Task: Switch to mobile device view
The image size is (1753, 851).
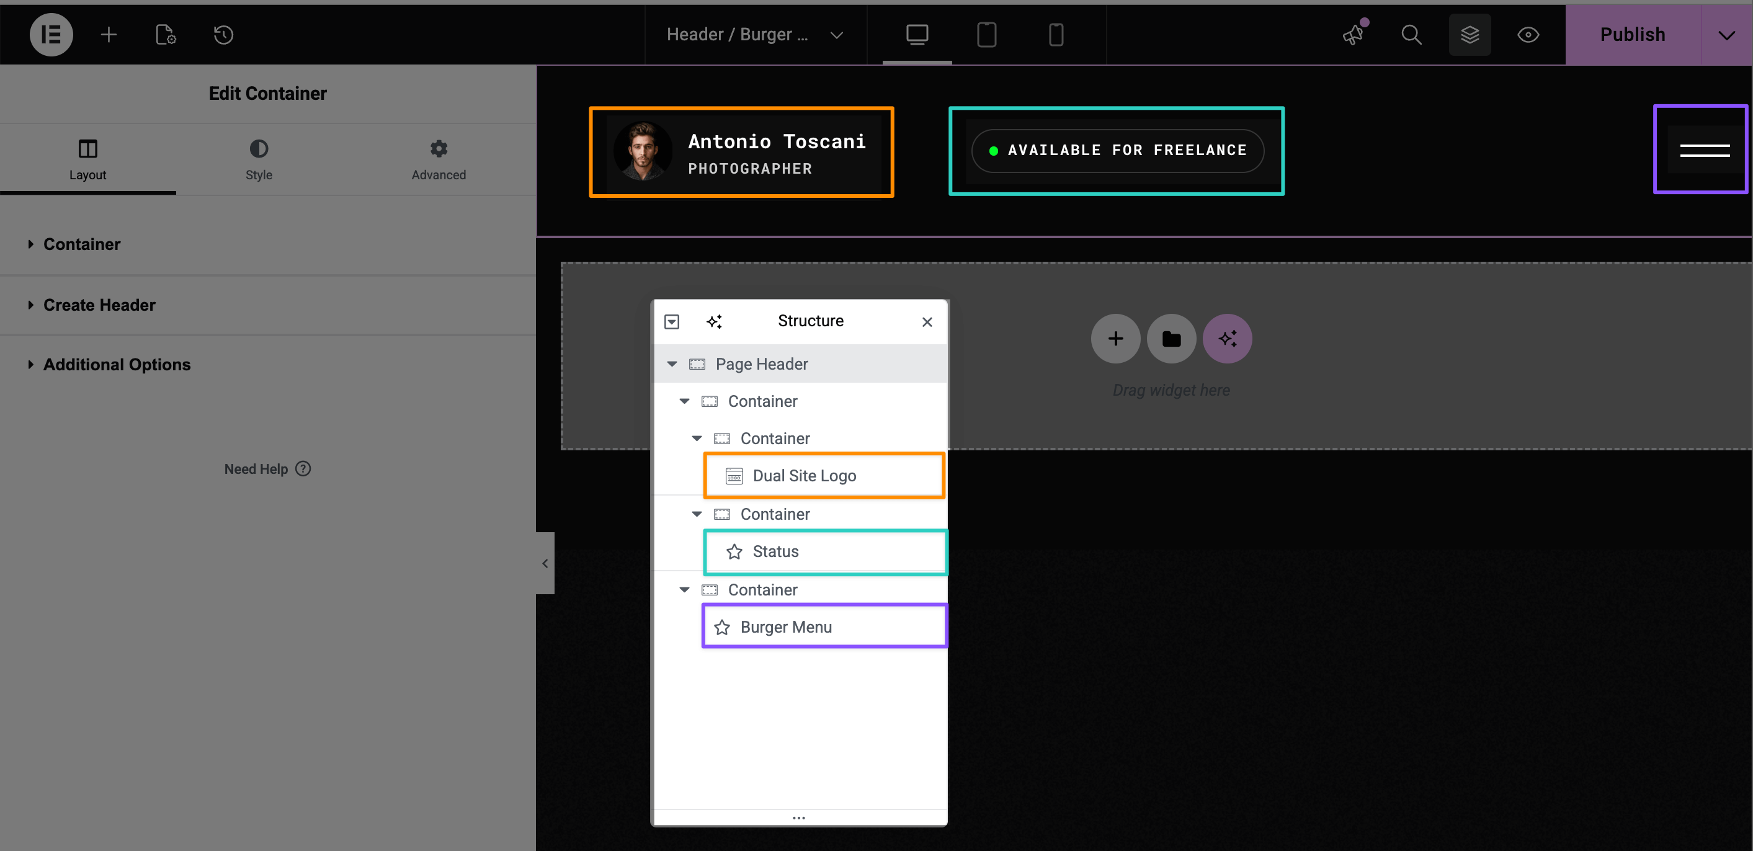Action: [1056, 35]
